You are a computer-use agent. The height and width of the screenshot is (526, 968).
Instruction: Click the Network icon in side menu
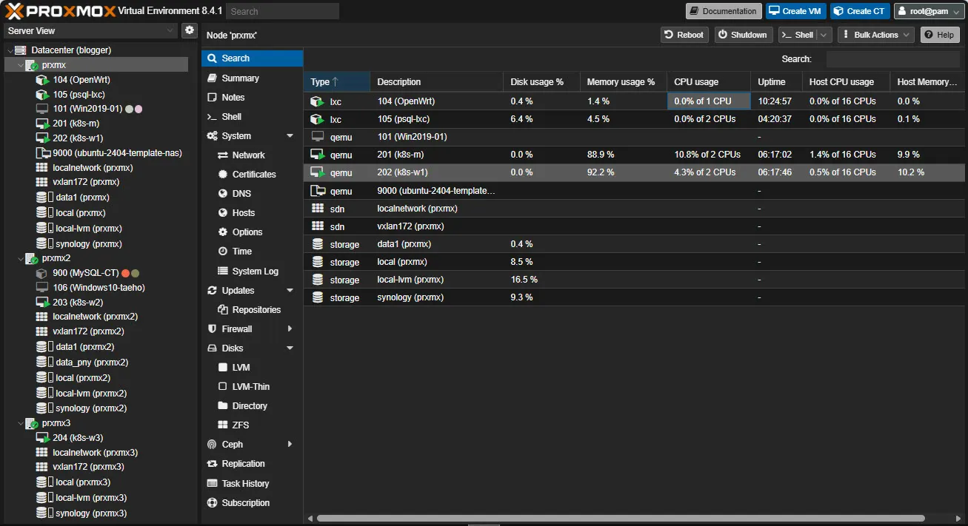(x=223, y=155)
